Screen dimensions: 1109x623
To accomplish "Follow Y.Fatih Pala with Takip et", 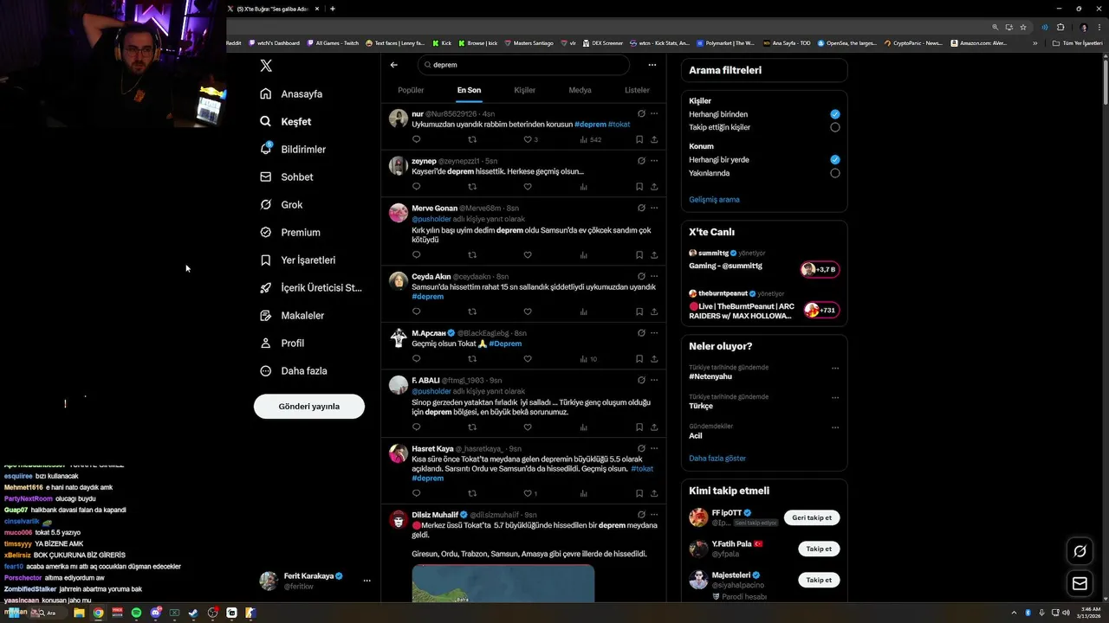I will pyautogui.click(x=819, y=549).
